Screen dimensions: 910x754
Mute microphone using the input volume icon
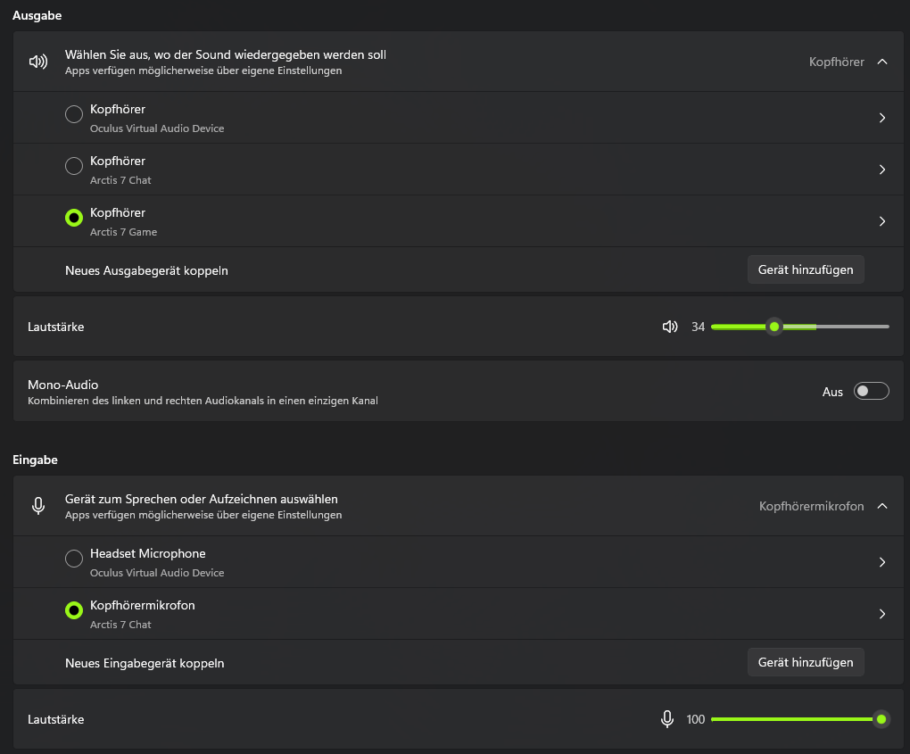click(x=666, y=719)
